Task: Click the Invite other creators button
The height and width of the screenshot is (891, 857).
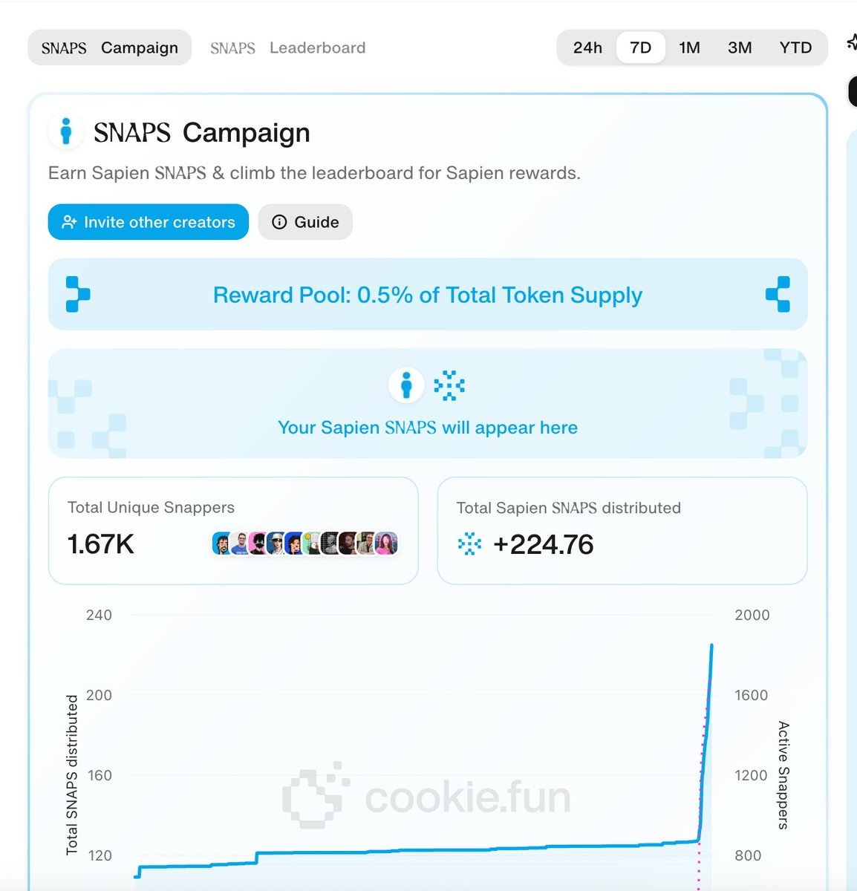Action: tap(149, 222)
